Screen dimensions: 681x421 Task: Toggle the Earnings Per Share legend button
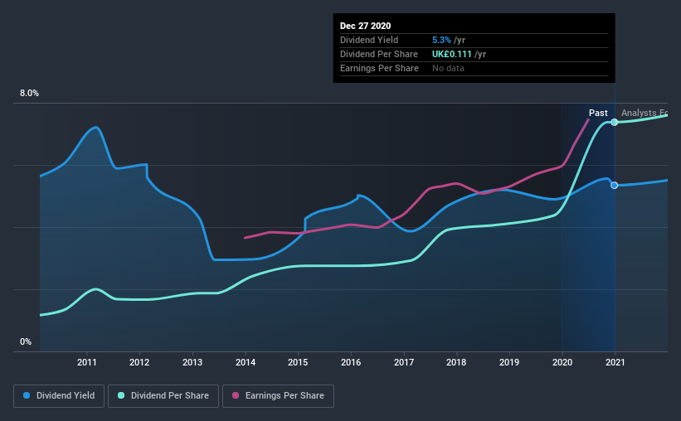[x=278, y=396]
